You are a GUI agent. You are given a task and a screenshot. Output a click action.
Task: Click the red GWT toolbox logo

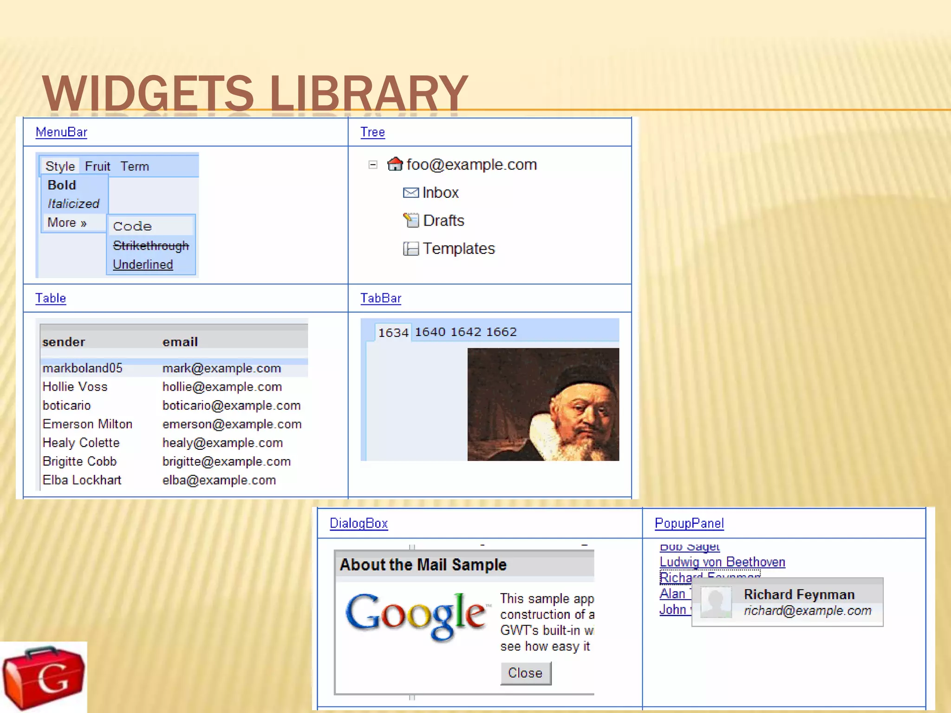pos(43,677)
